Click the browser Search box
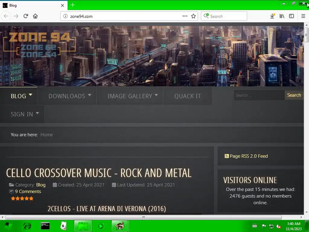This screenshot has height=232, width=309. point(224,16)
